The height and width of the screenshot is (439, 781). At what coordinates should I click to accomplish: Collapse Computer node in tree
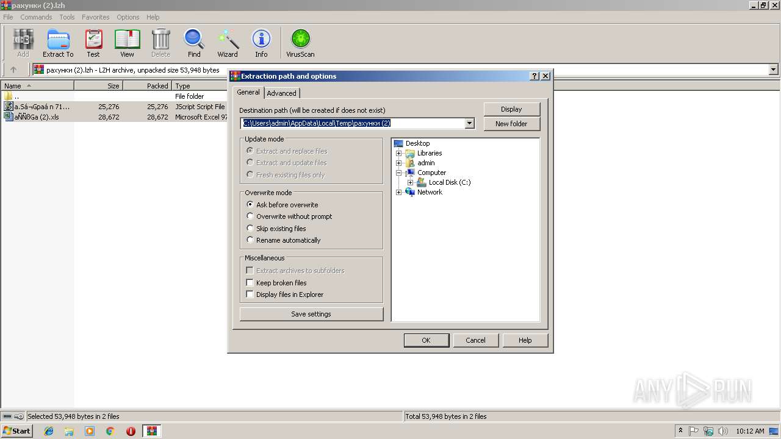[x=399, y=173]
